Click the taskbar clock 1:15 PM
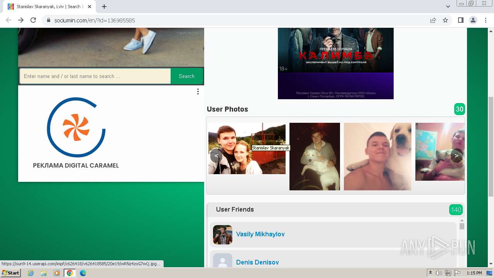The width and height of the screenshot is (494, 278). click(474, 273)
